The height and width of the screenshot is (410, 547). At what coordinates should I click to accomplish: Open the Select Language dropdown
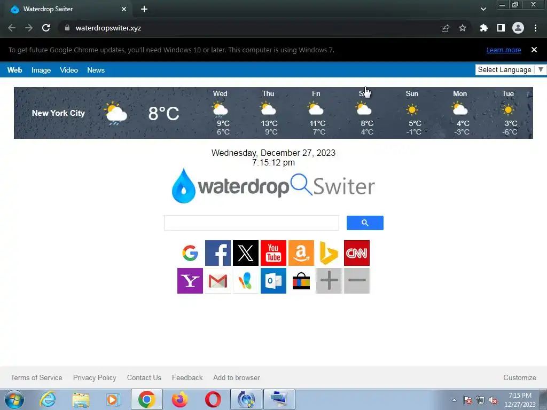click(511, 70)
